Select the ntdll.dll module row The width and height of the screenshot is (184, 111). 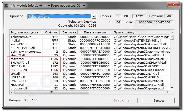pos(90,41)
